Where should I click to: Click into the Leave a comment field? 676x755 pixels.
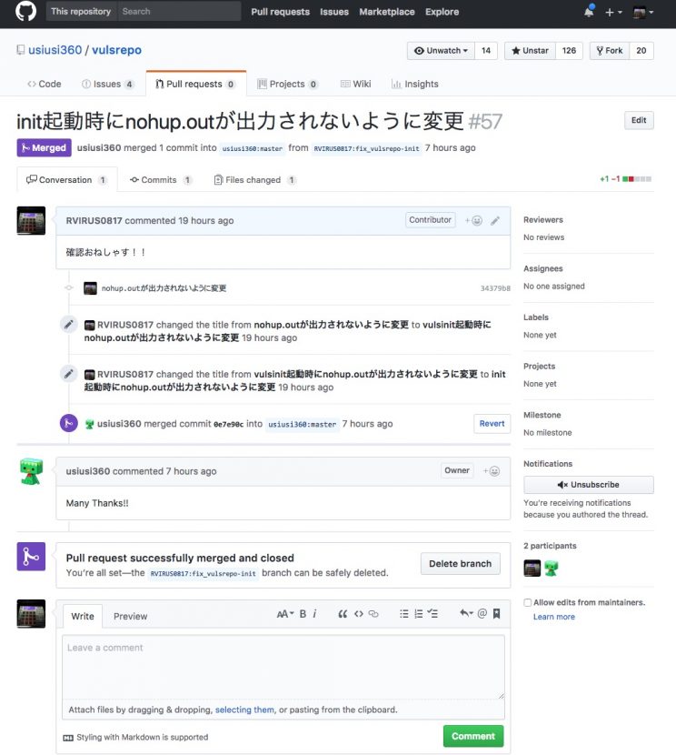pyautogui.click(x=283, y=666)
